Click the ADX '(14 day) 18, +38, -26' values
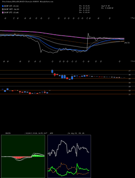The height and width of the screenshot is (178, 135). click(76, 133)
